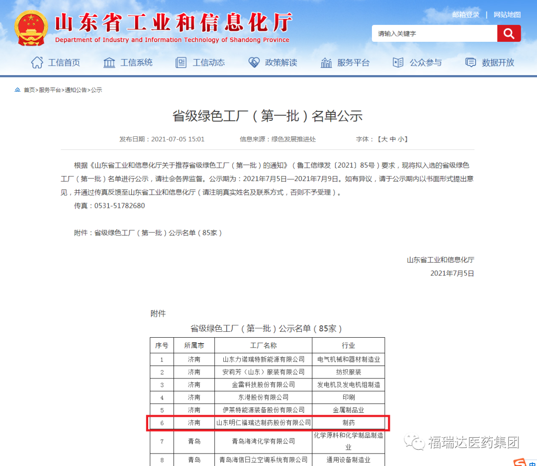This screenshot has width=537, height=466.
Task: Click the book icon beside 公众参与
Action: (x=398, y=62)
